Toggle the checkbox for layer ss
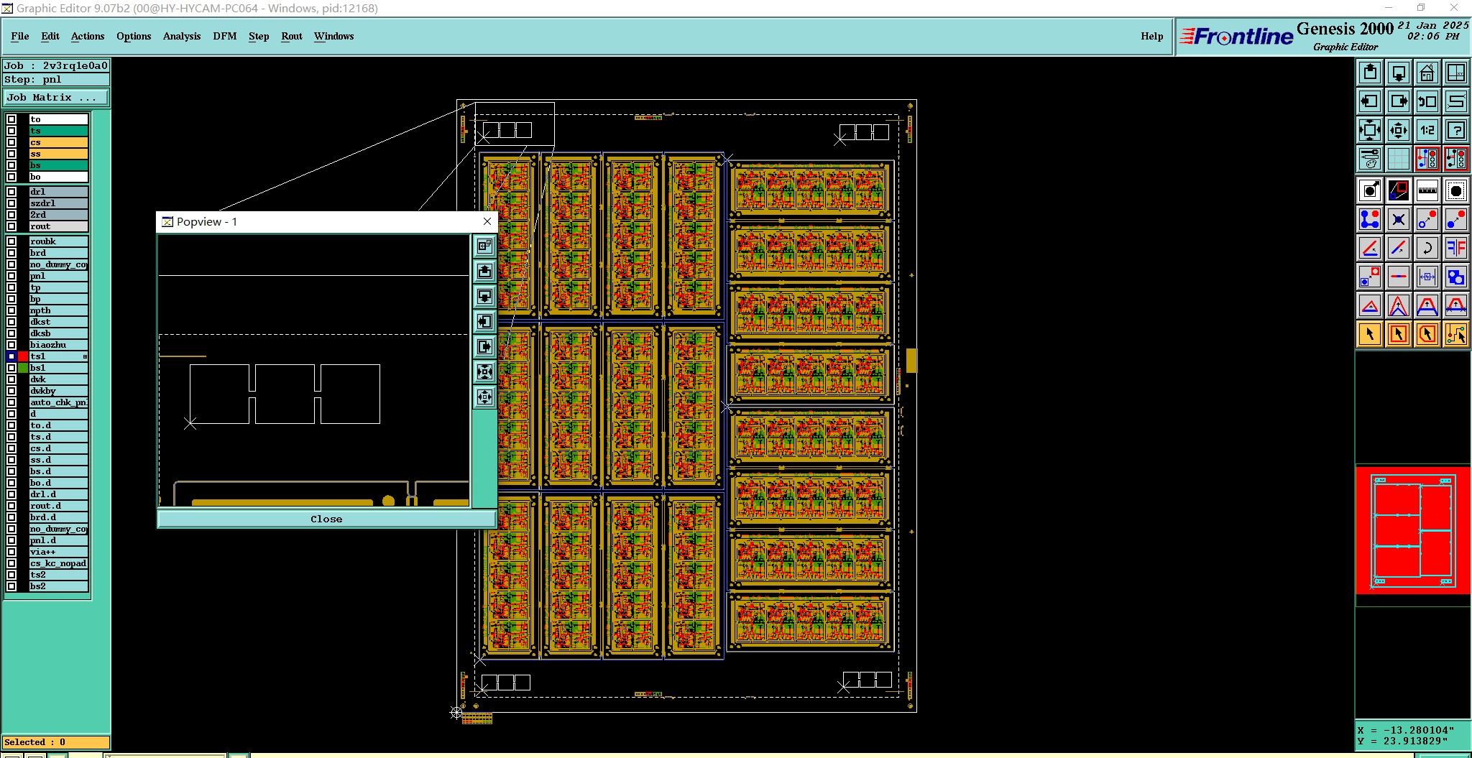The image size is (1472, 758). click(x=11, y=154)
